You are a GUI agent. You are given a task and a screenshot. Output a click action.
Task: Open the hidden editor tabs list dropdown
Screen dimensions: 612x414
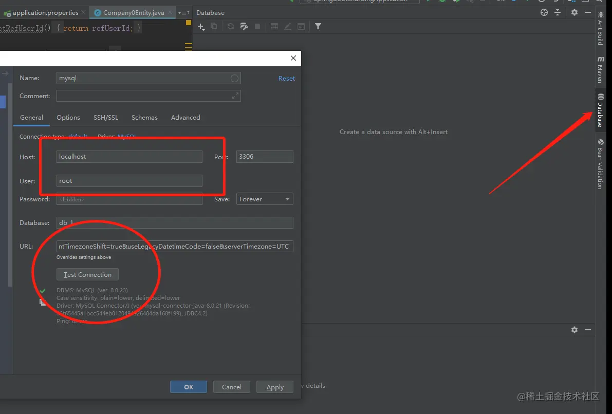point(184,12)
